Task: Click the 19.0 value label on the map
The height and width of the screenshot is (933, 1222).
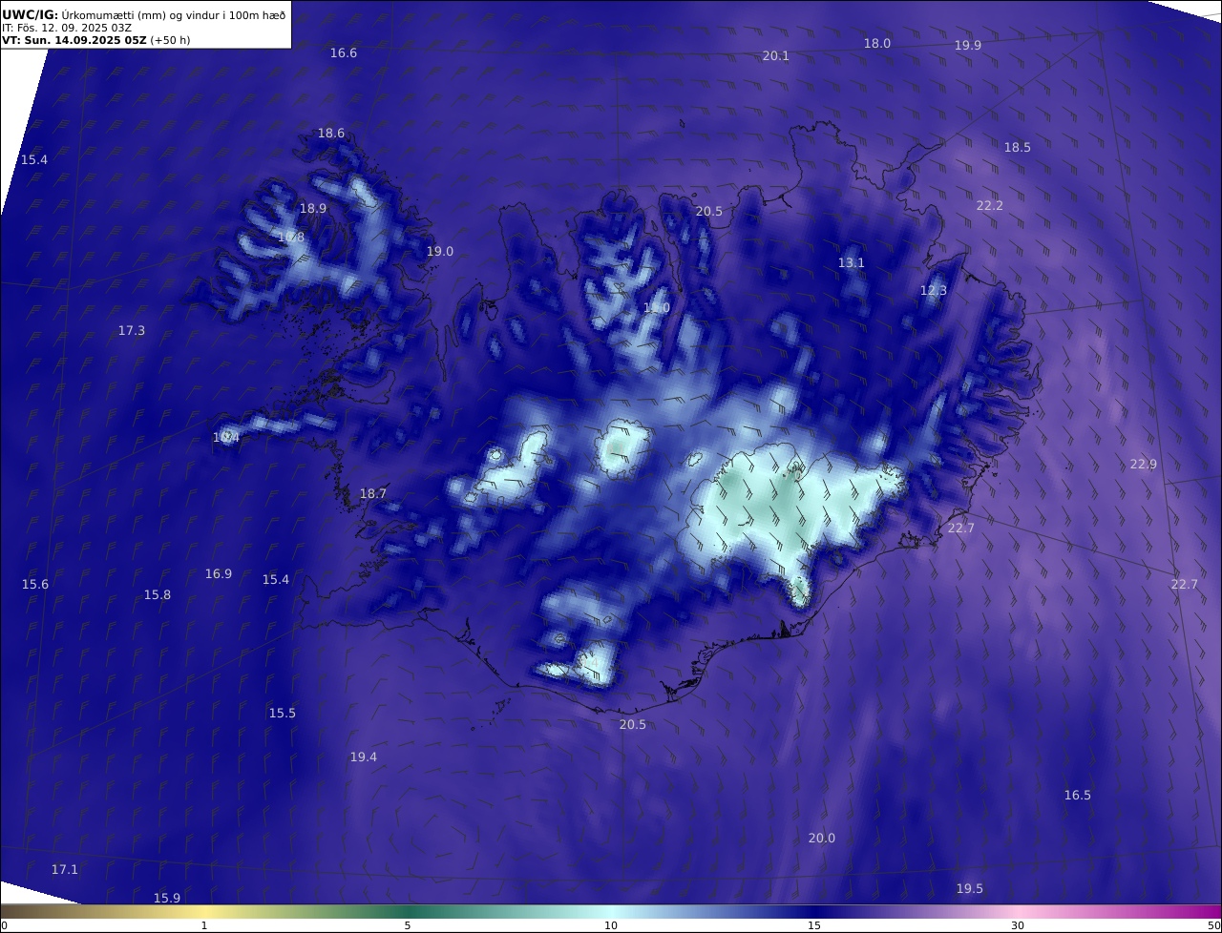Action: coord(440,252)
